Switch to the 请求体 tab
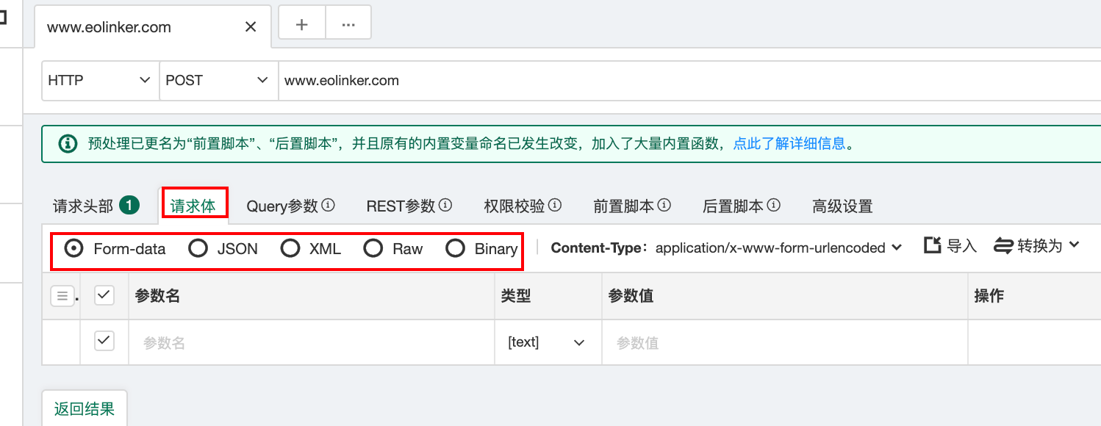 (x=193, y=206)
